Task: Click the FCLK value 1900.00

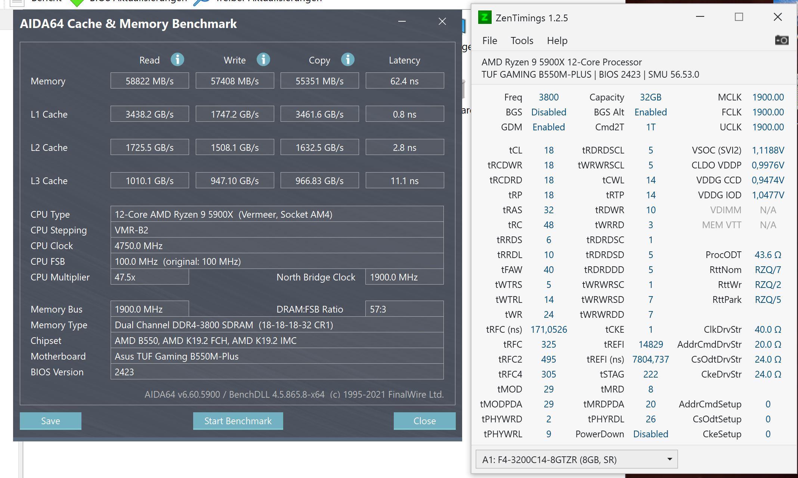Action: (x=768, y=112)
